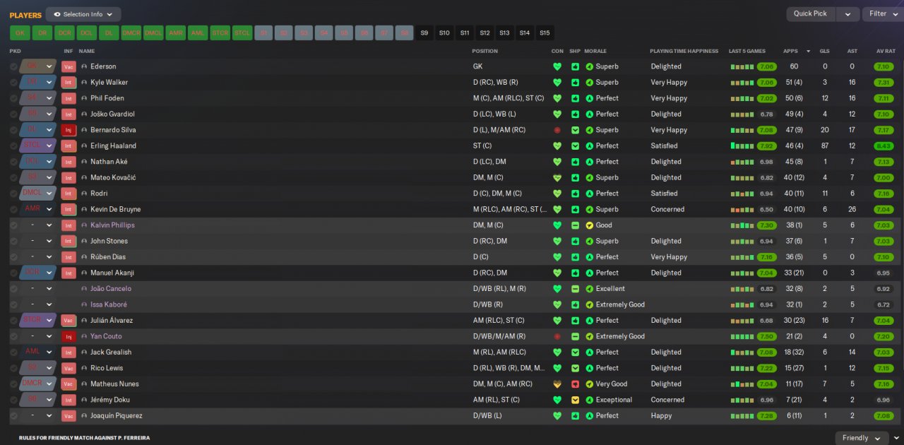Click João Cancelo's sharpness icon
This screenshot has height=445, width=904.
tap(575, 289)
